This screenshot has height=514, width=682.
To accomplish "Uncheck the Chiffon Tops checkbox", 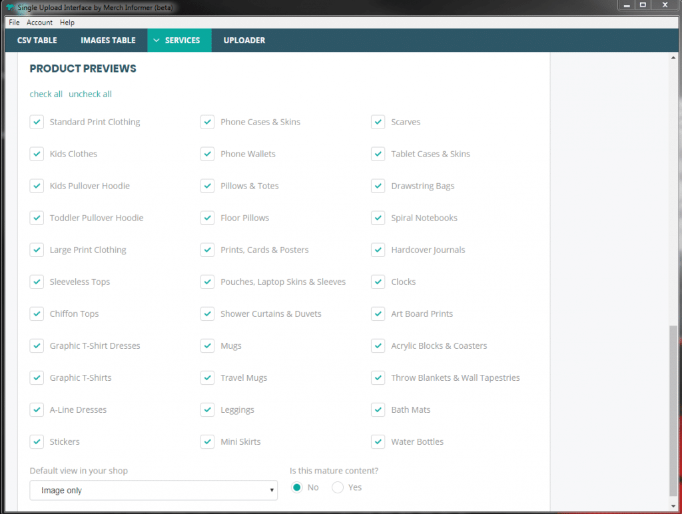I will pos(37,314).
